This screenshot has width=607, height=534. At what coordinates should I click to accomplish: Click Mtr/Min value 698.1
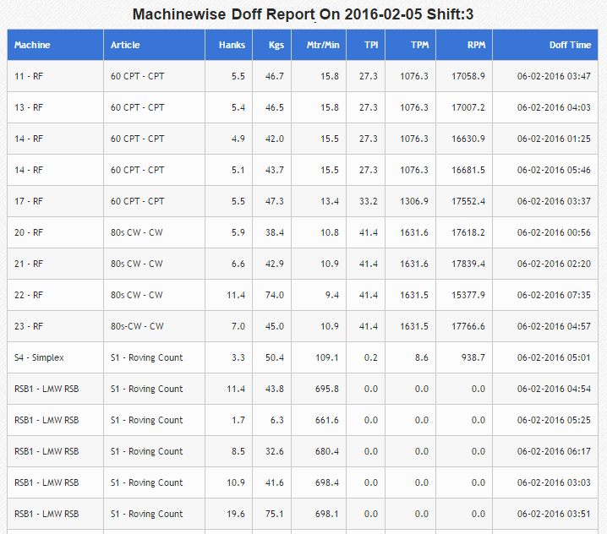[x=327, y=514]
